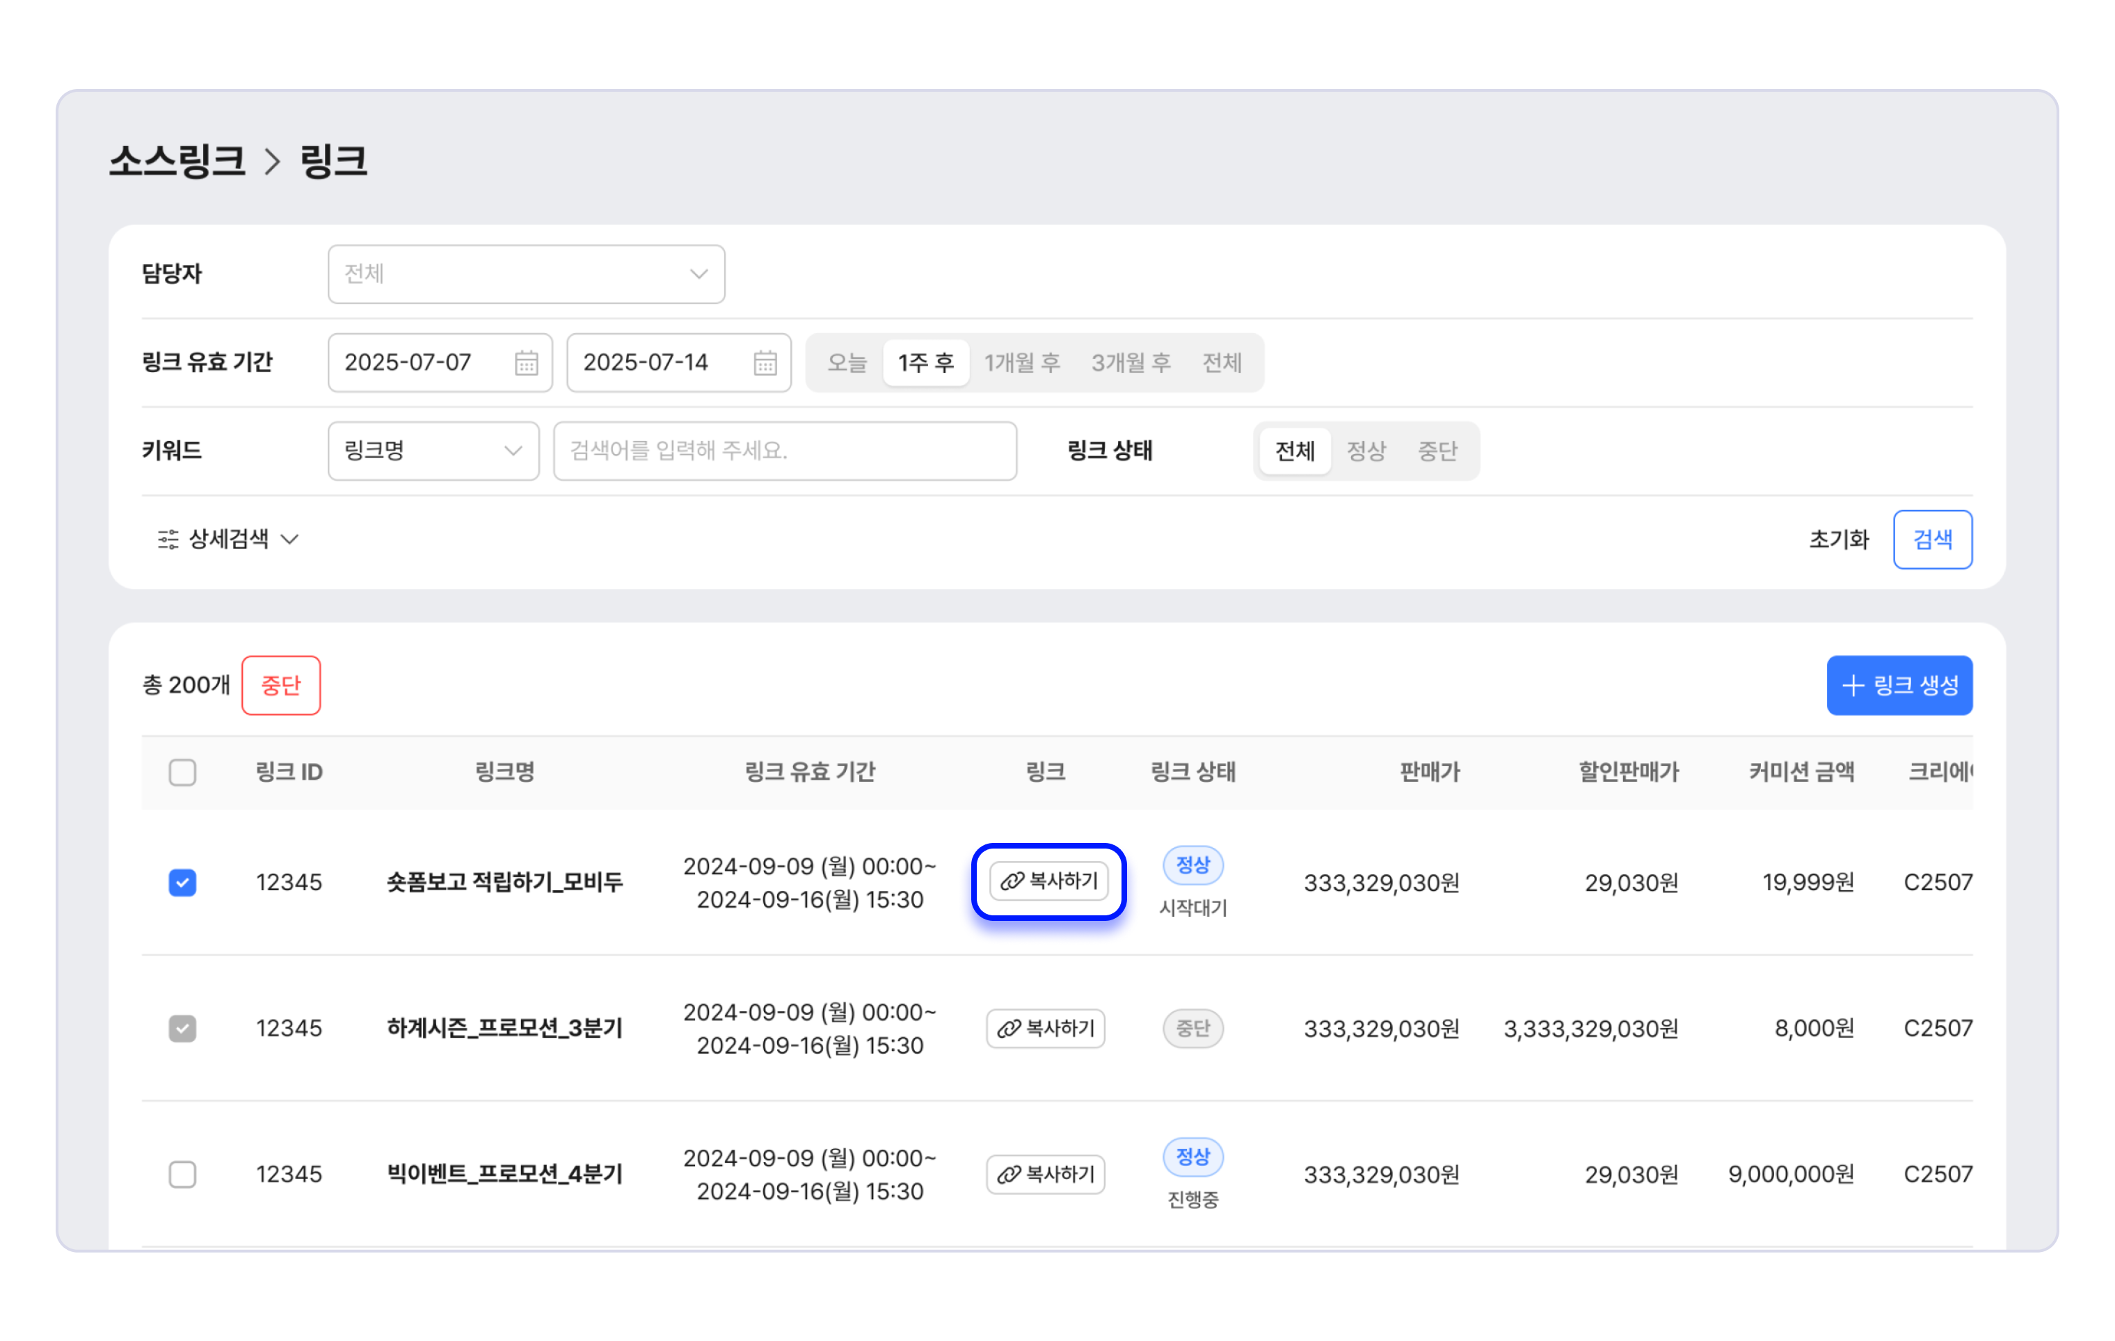Check the 빅이벤트_프로모션_4분기 row checkbox
Screen dimensions: 2115x1341
[183, 1174]
